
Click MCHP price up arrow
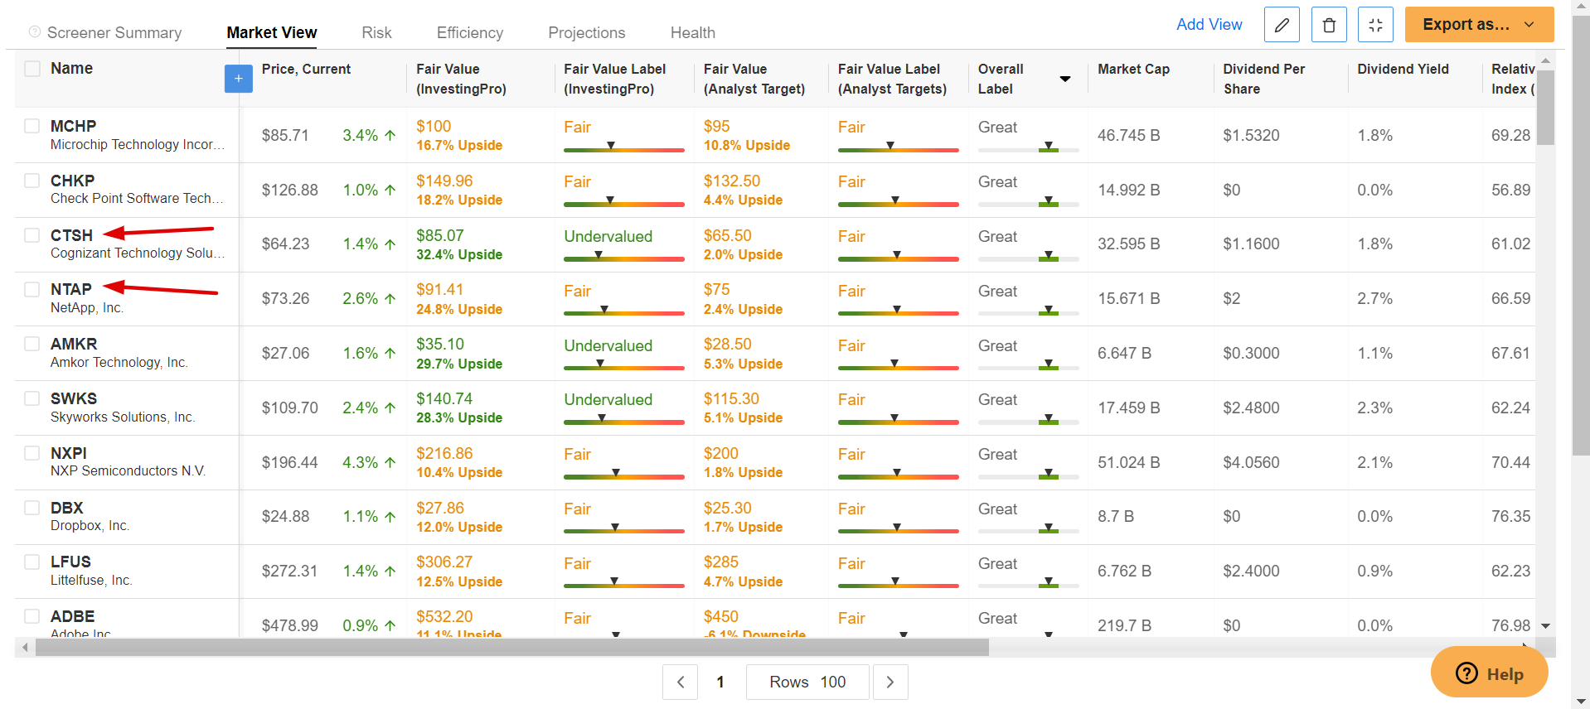(390, 135)
